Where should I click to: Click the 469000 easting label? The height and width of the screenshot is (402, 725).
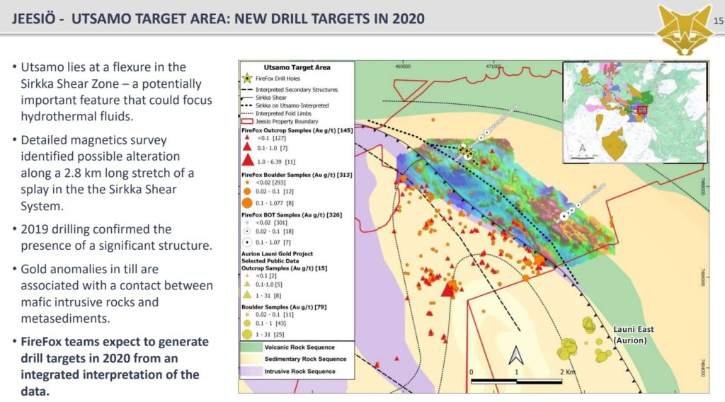coord(403,67)
